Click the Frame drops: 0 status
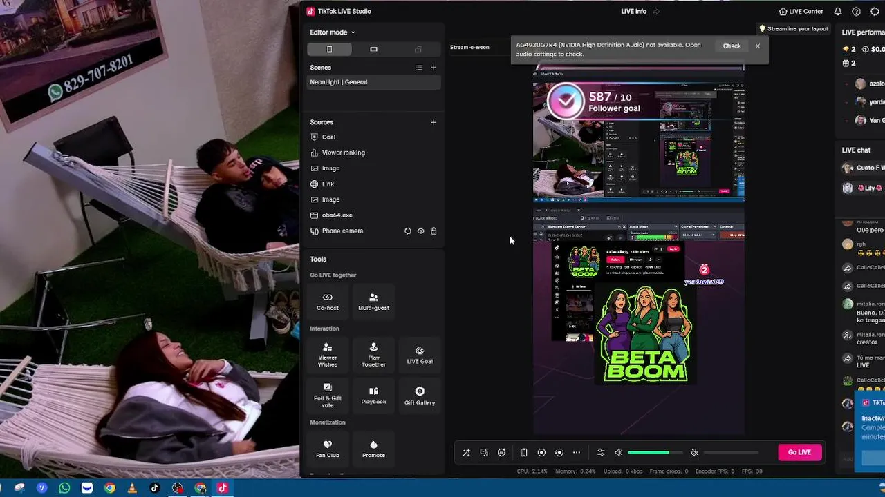The width and height of the screenshot is (885, 497). tap(667, 471)
